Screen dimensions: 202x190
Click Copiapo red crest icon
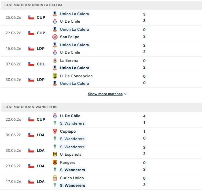pos(55,131)
